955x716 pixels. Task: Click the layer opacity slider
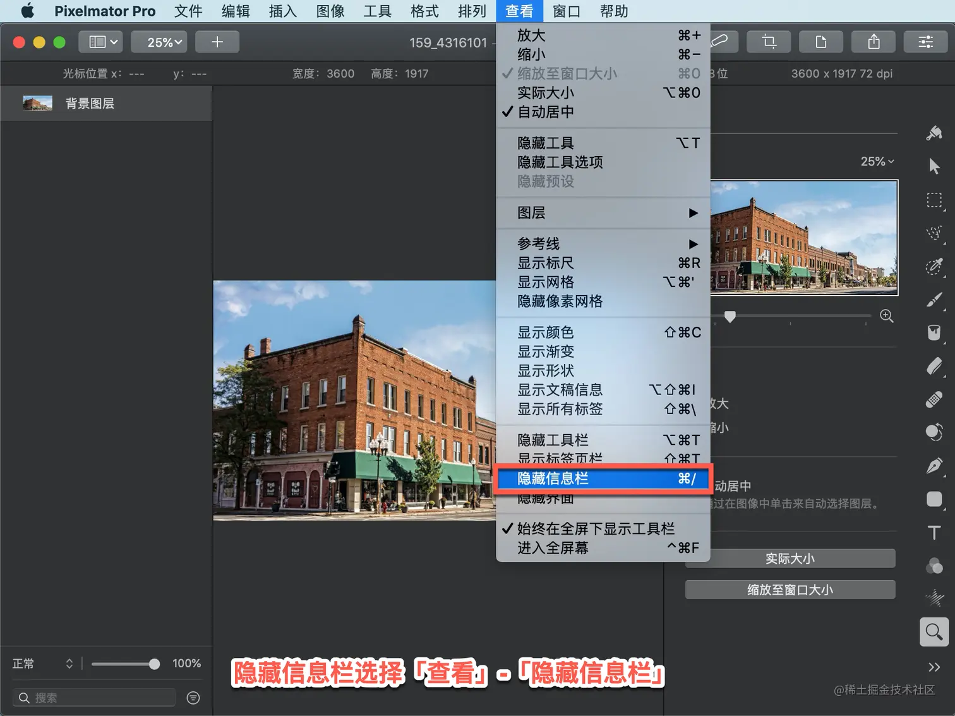pyautogui.click(x=125, y=664)
